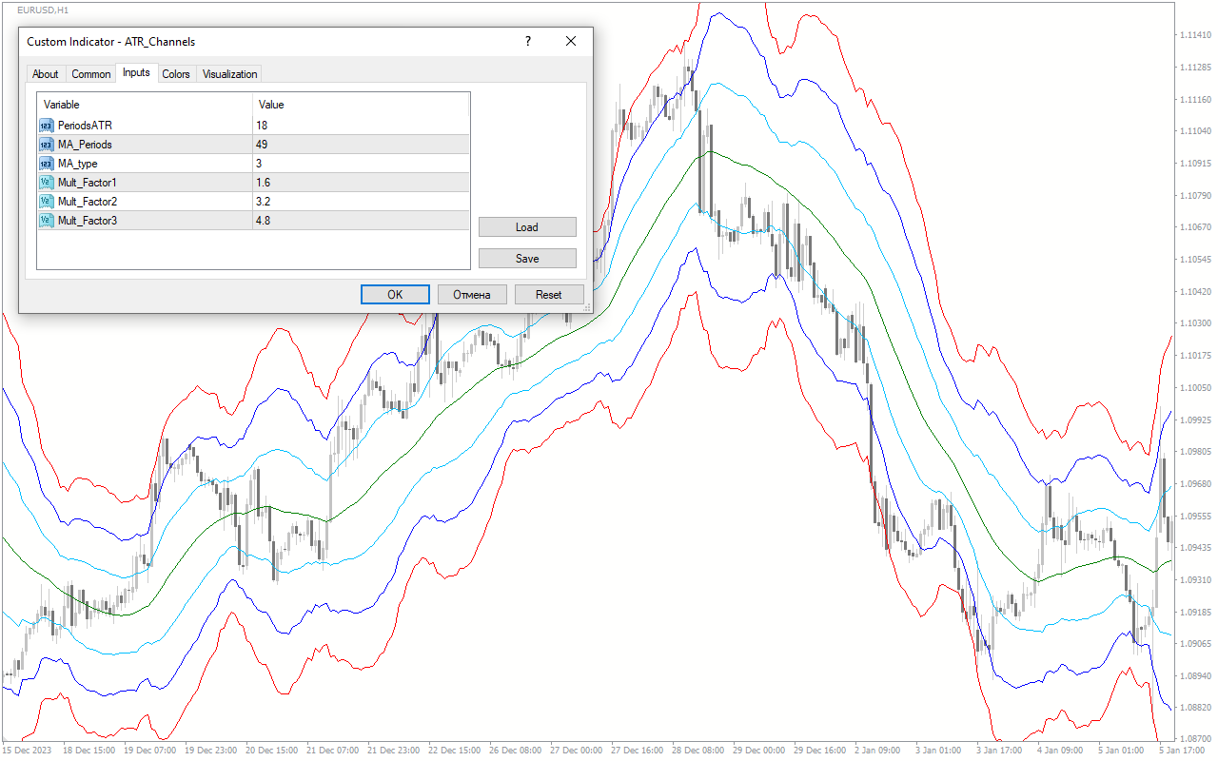Switch to the Common tab
Image resolution: width=1218 pixels, height=761 pixels.
pos(91,74)
